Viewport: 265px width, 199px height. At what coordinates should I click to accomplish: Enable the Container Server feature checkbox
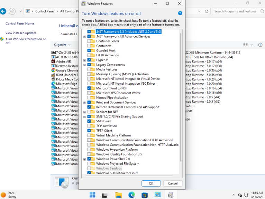point(89,41)
